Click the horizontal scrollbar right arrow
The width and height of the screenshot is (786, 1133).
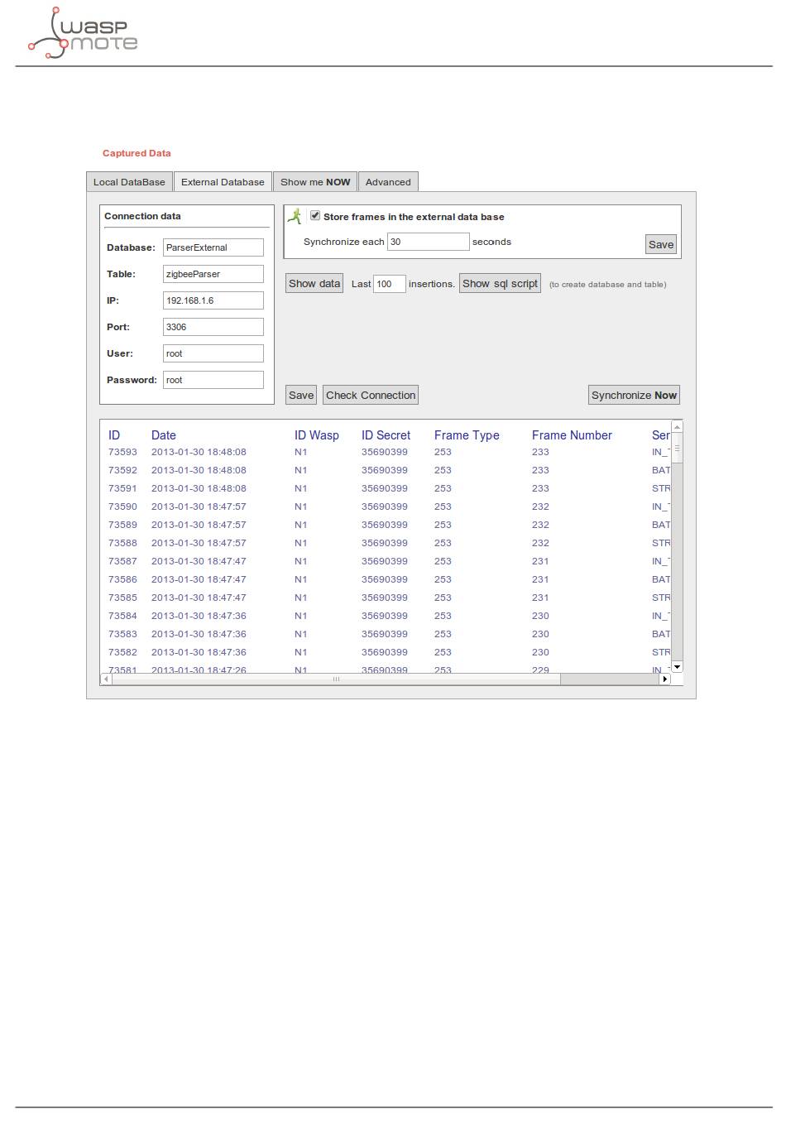664,679
